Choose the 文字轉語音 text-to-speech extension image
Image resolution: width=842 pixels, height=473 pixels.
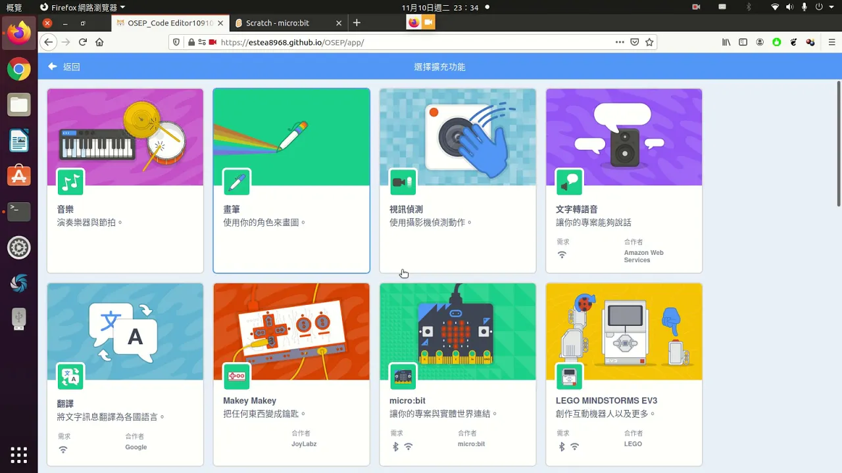pos(624,137)
